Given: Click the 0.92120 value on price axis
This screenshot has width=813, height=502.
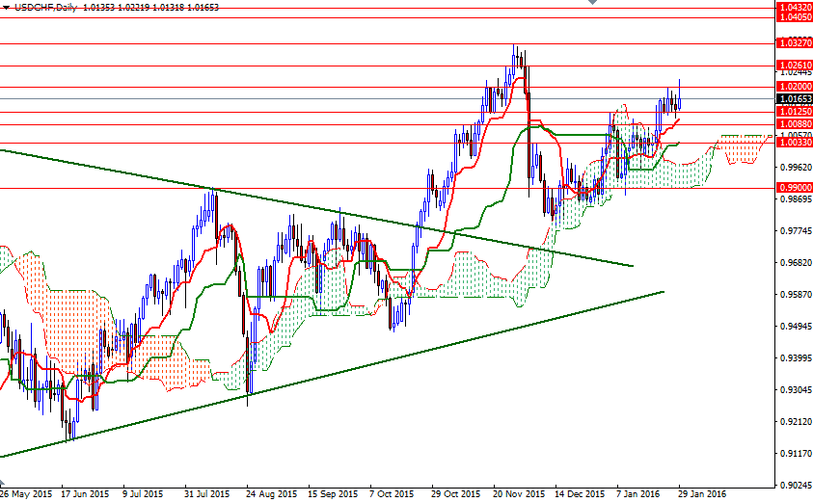Looking at the screenshot, I should (x=796, y=422).
